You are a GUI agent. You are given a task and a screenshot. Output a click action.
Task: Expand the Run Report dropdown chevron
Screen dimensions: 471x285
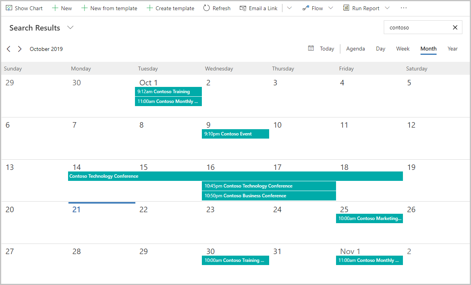(x=387, y=8)
